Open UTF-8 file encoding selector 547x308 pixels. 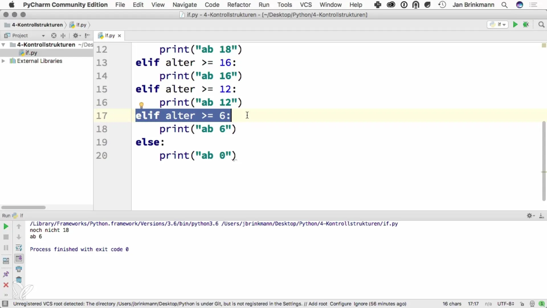coord(505,304)
